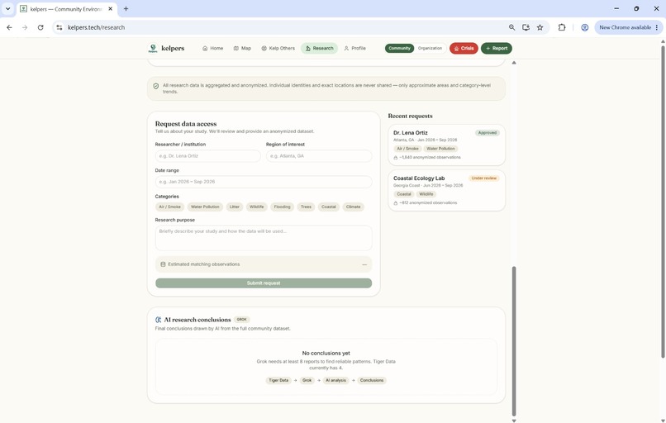The image size is (666, 423).
Task: Click the shield icon in privacy notice
Action: (x=156, y=86)
